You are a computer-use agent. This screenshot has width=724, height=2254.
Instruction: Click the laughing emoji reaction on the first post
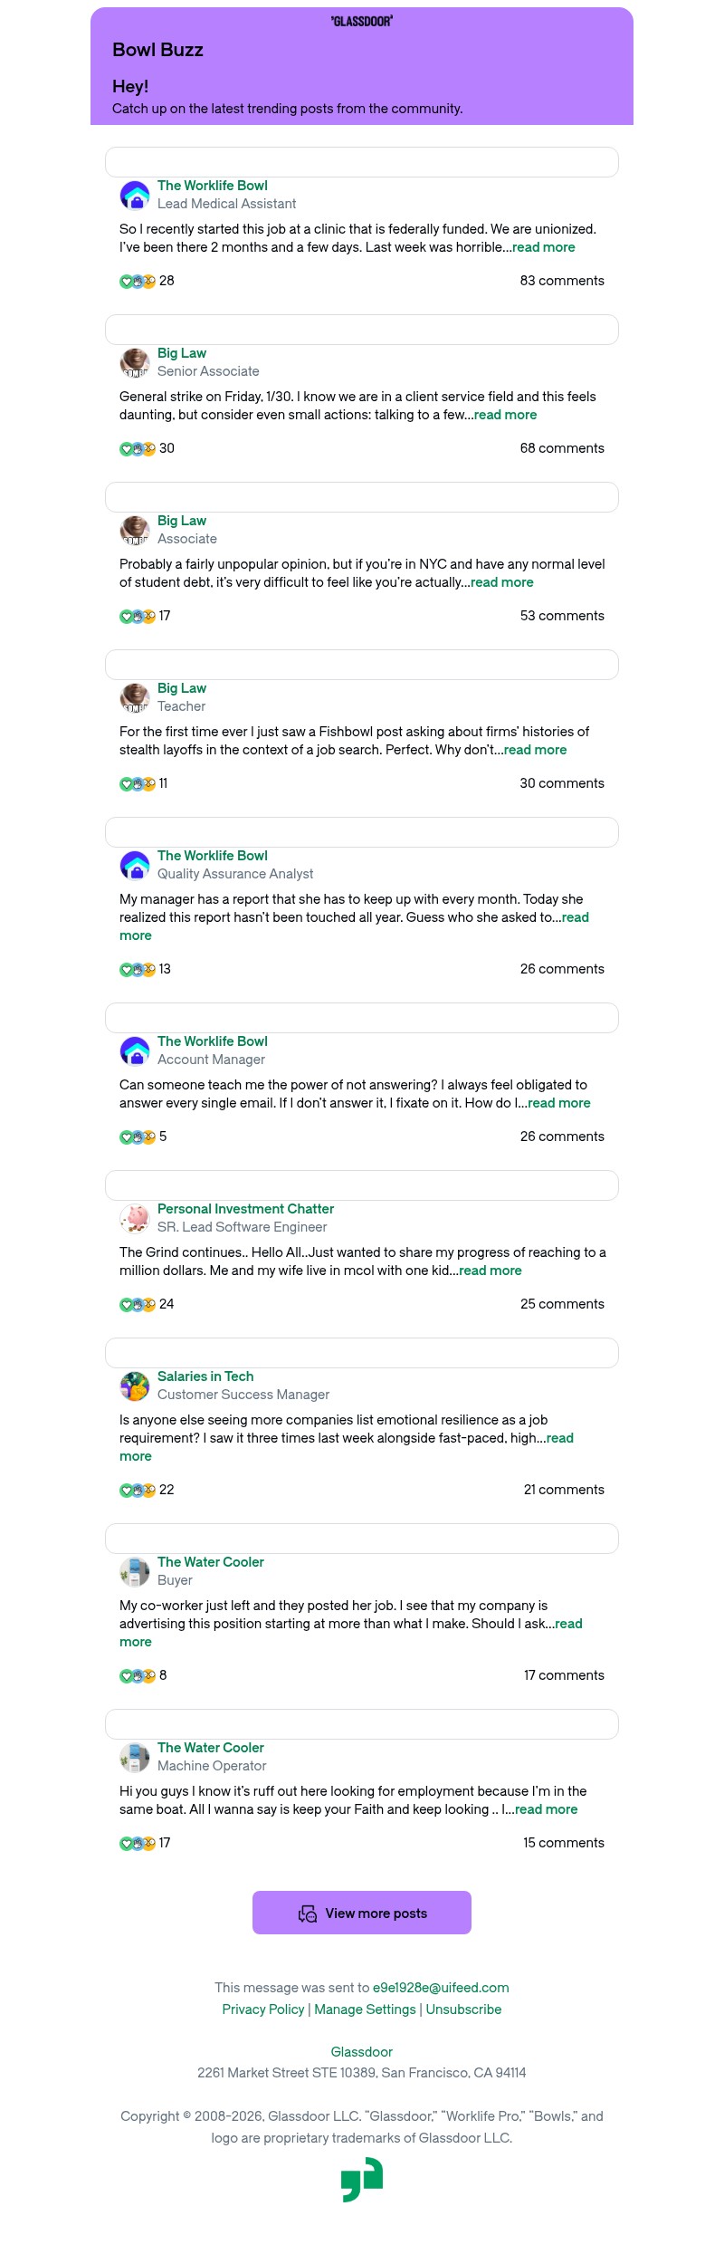tap(148, 281)
